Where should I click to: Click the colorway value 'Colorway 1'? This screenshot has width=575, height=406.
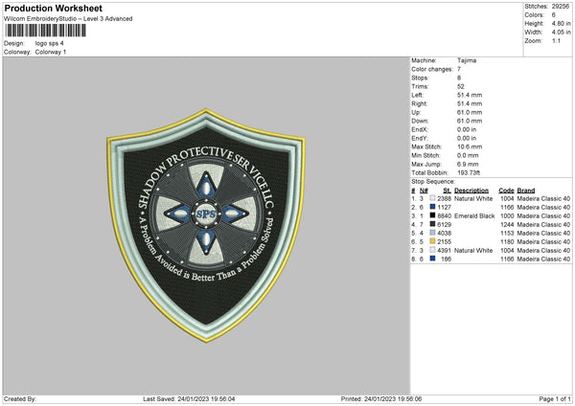click(x=51, y=52)
